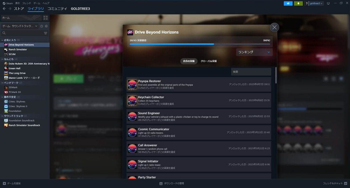Image resolution: width=350 pixels, height=188 pixels.
Task: Toggle the ready-to-play filter icon
Action: point(46,26)
